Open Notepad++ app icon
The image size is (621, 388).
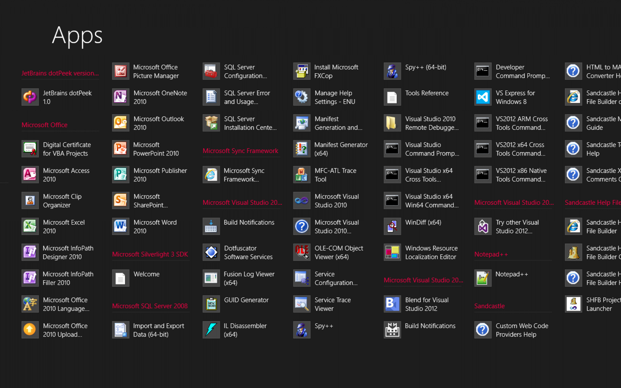[483, 278]
